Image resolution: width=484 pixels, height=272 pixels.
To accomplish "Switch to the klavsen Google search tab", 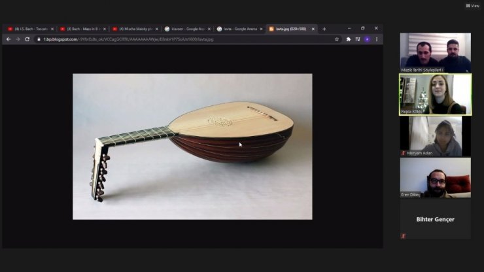I will [186, 29].
